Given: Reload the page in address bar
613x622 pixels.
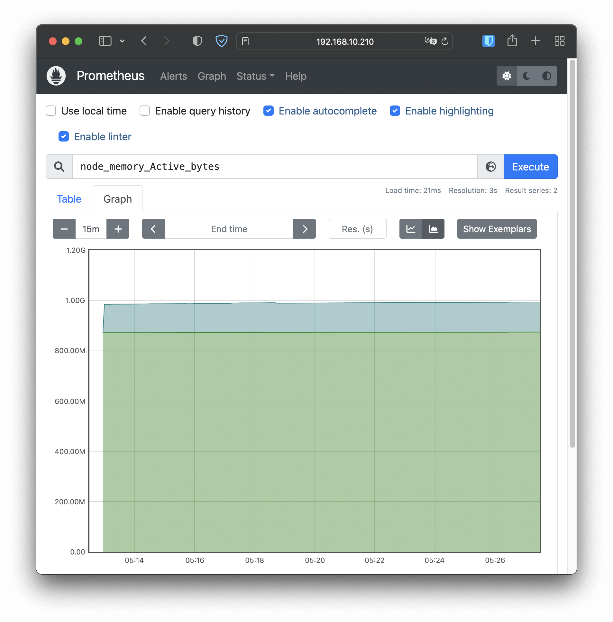Looking at the screenshot, I should coord(444,41).
